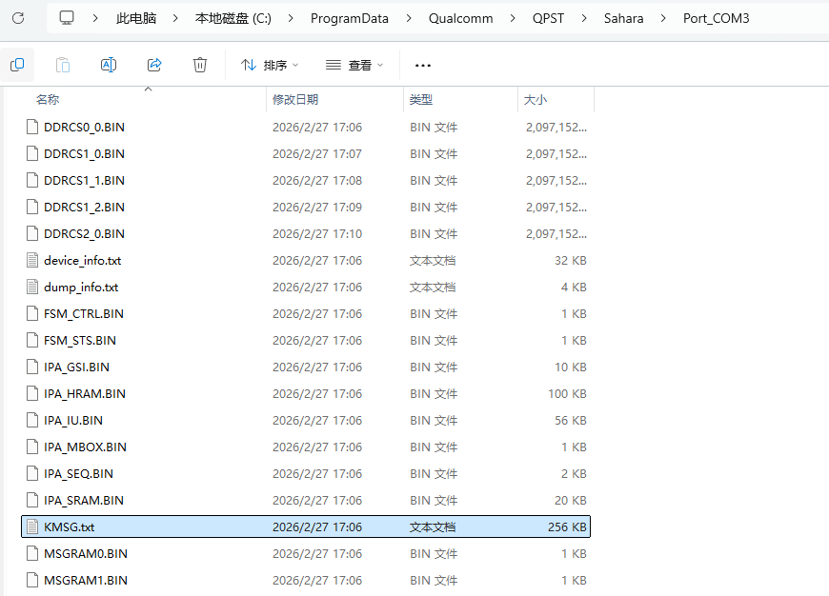Select file MSGRAM0.BIN
Image resolution: width=829 pixels, height=596 pixels.
pyautogui.click(x=306, y=554)
